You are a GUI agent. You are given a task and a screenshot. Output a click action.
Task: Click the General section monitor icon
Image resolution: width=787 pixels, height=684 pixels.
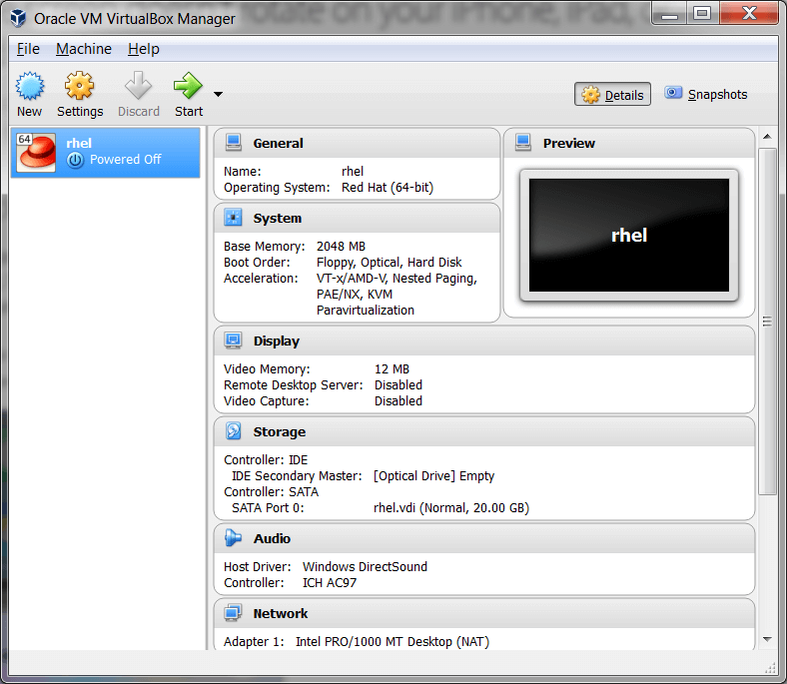234,143
